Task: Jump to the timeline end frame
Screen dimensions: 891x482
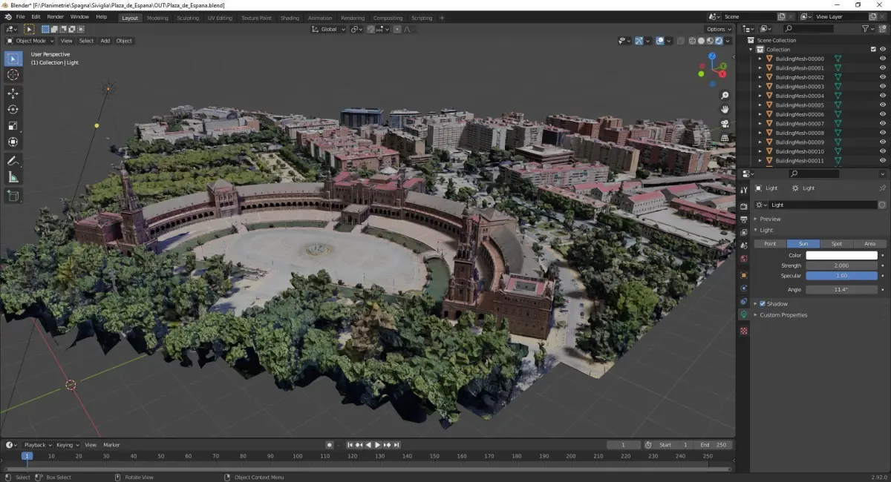Action: [x=397, y=445]
